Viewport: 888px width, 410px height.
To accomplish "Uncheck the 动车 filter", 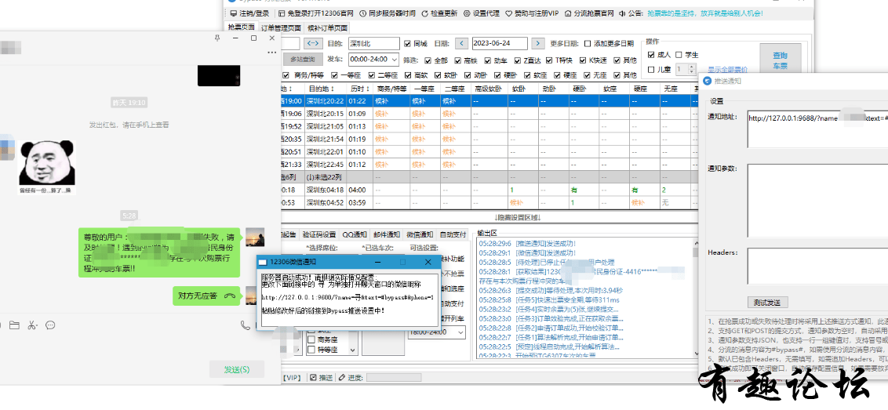I will click(x=488, y=60).
